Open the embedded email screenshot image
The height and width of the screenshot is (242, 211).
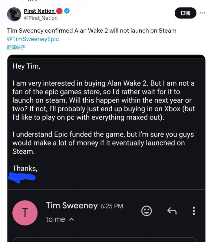coord(106,121)
